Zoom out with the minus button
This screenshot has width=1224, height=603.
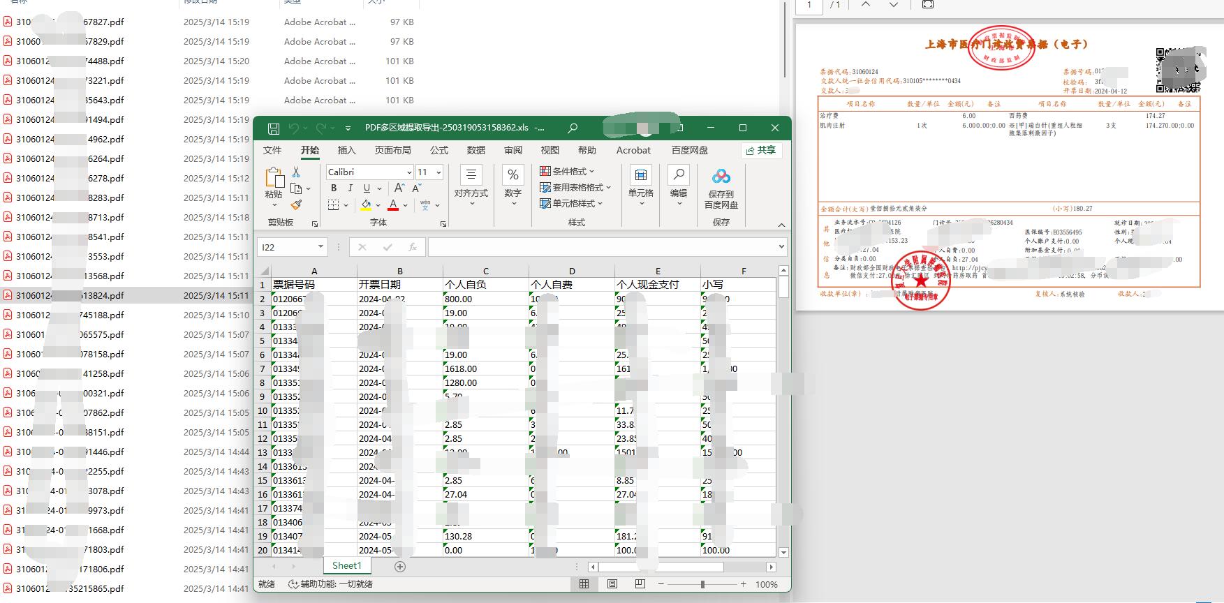(661, 584)
